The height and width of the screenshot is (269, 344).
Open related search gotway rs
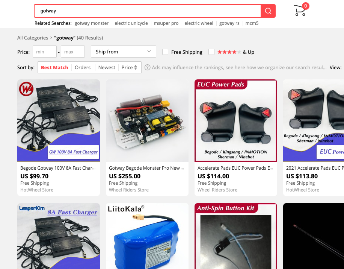(229, 23)
